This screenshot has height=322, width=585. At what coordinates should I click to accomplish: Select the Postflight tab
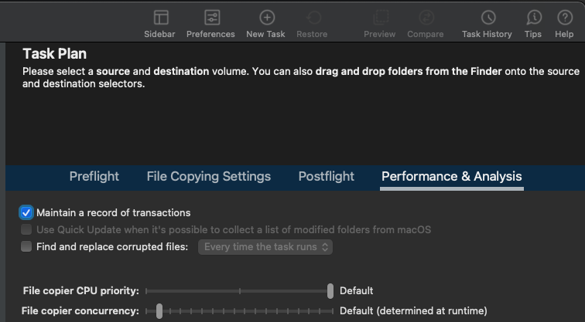327,176
